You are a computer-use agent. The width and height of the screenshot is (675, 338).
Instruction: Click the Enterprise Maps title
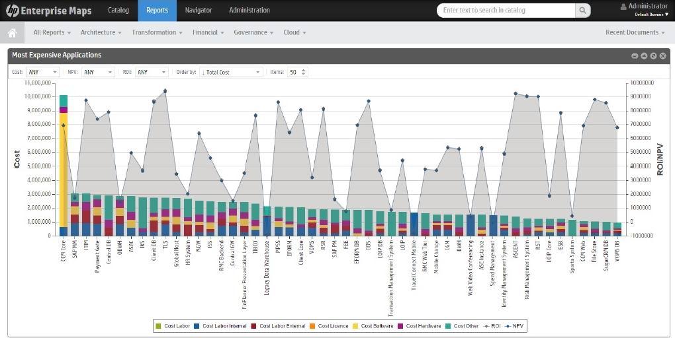click(x=56, y=11)
